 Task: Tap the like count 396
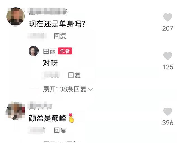pos(168,123)
